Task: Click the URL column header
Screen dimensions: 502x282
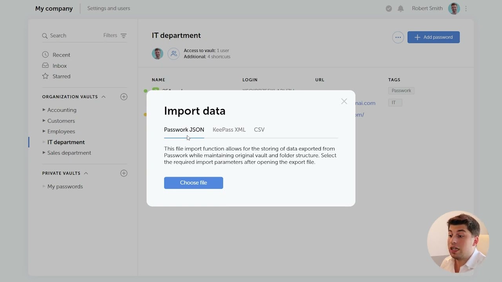Action: (320, 80)
